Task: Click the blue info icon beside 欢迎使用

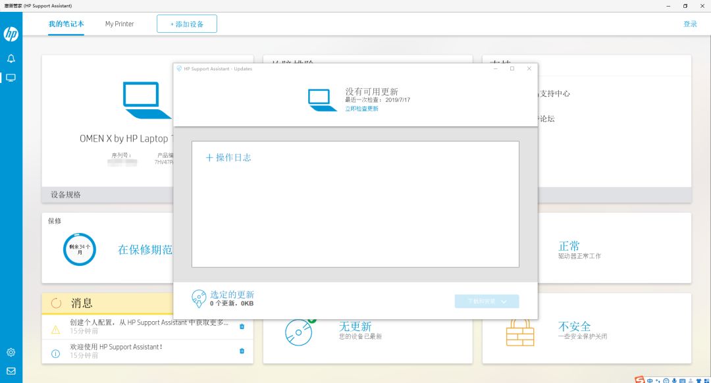Action: click(55, 353)
